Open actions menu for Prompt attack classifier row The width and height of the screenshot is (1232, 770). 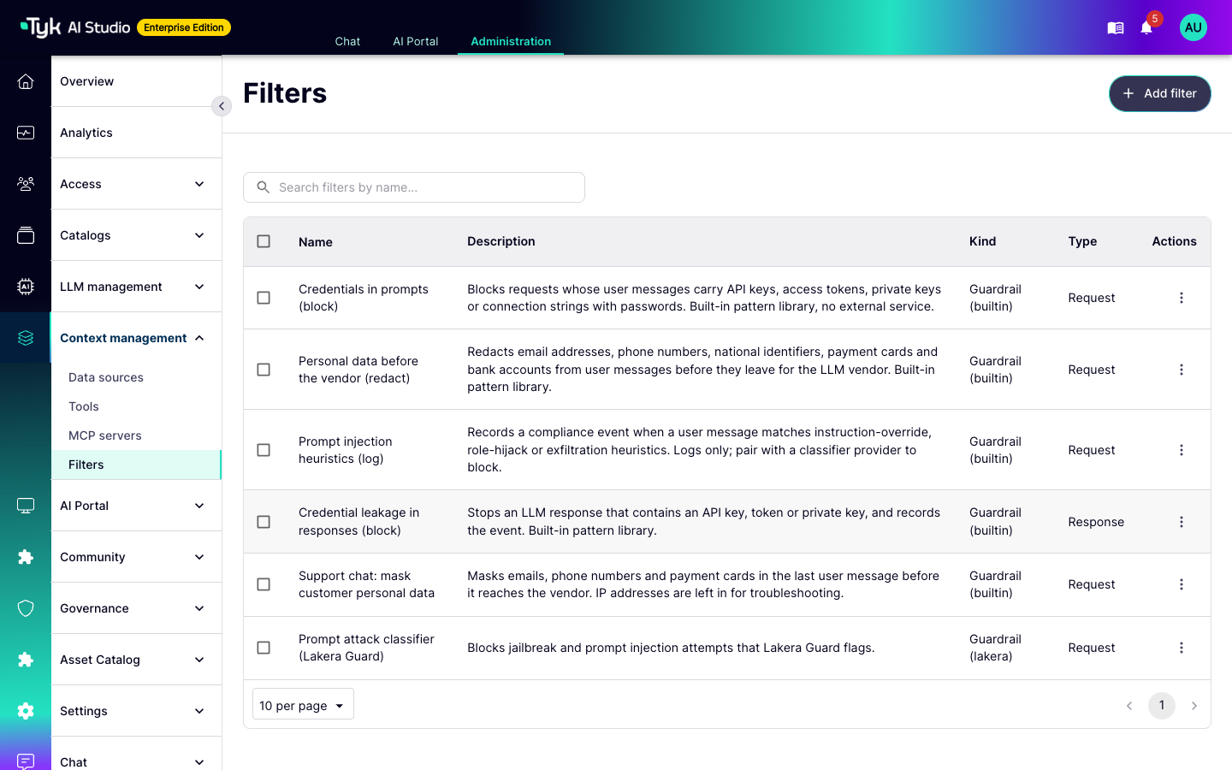(1182, 648)
